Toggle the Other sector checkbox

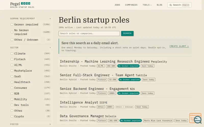(x=12, y=110)
